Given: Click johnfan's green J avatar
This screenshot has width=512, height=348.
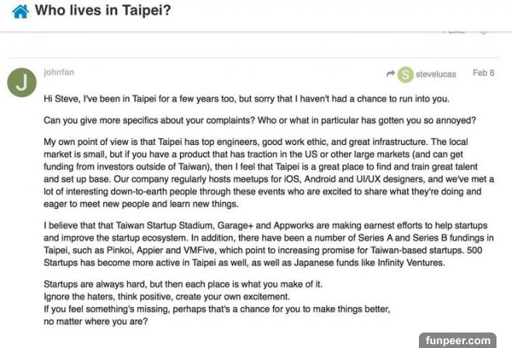Looking at the screenshot, I should pos(22,82).
